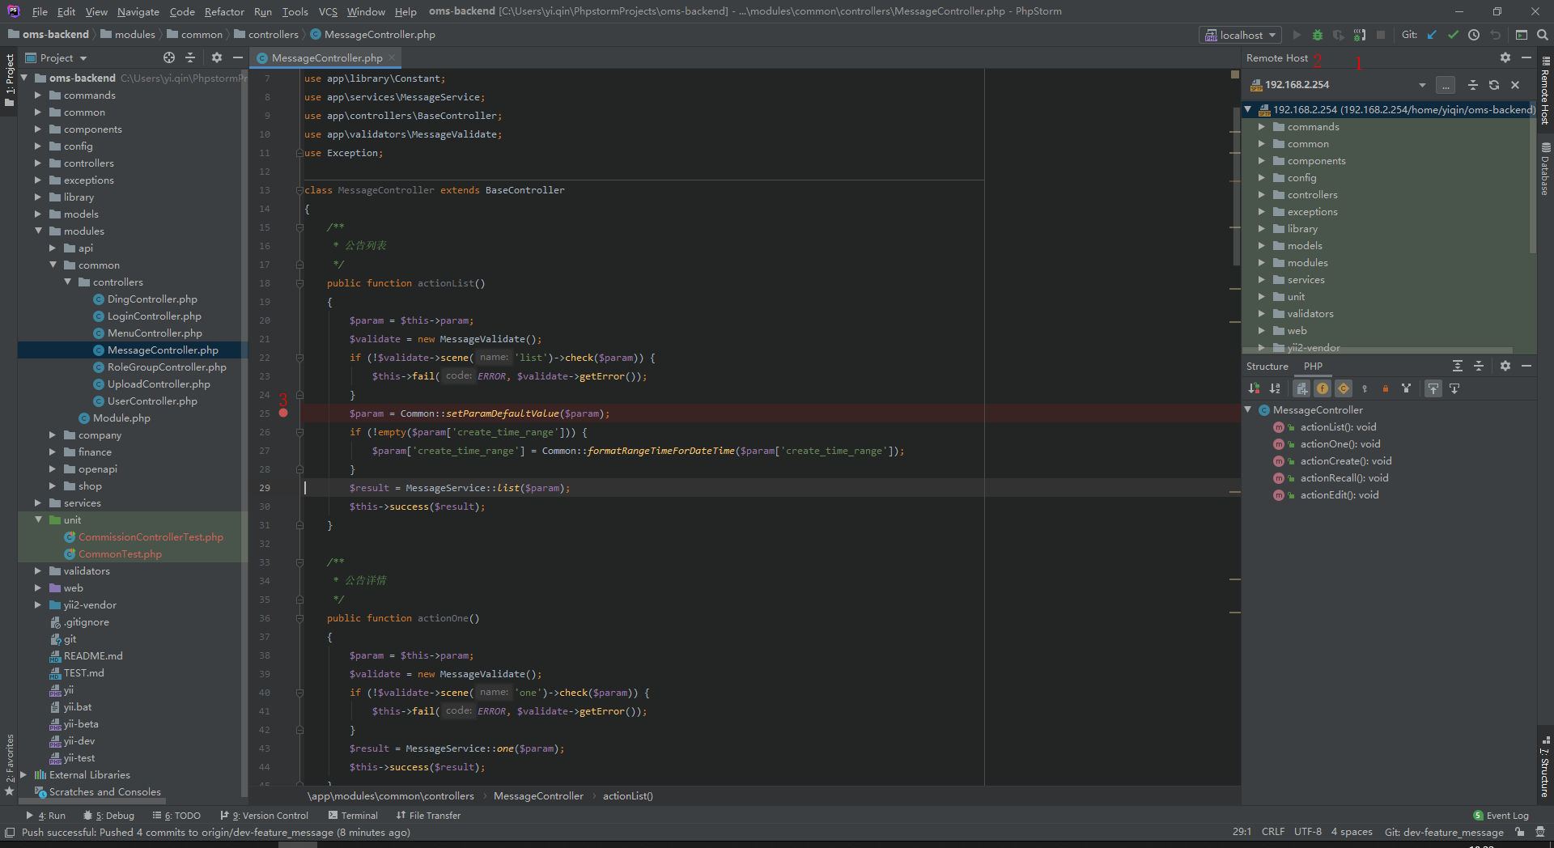The height and width of the screenshot is (848, 1554).
Task: Click Git branch dev-feature_message in status bar
Action: 1444,832
